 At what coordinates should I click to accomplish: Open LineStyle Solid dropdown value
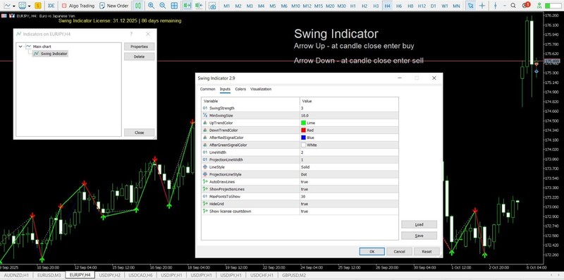tap(349, 167)
